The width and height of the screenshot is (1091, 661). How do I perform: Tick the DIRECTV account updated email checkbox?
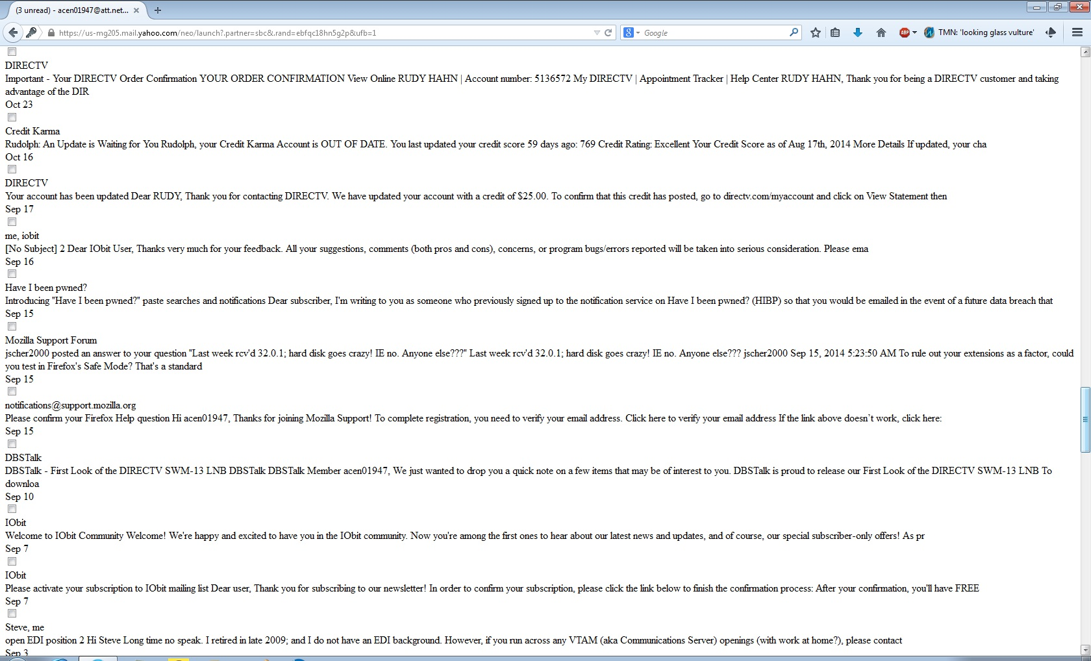pyautogui.click(x=12, y=169)
